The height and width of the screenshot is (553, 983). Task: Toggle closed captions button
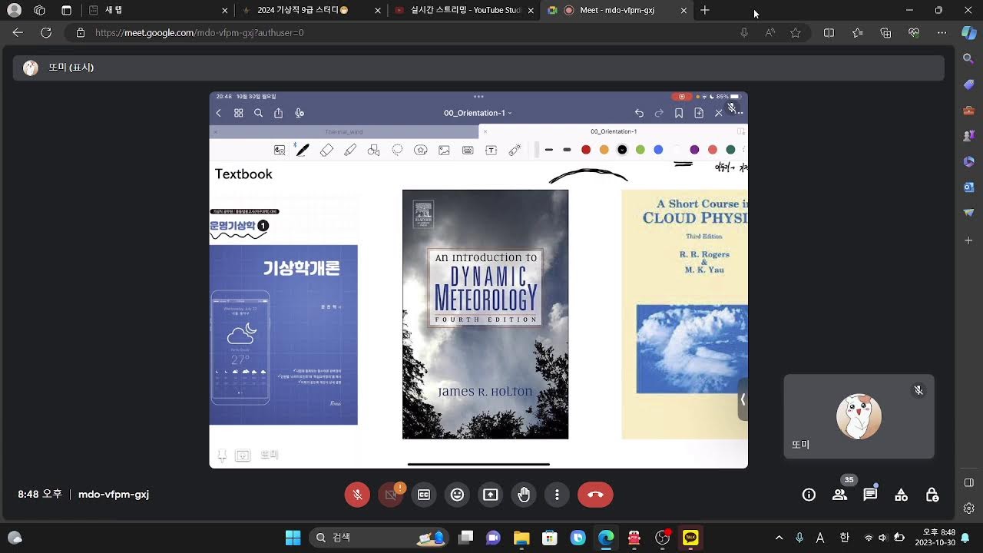pyautogui.click(x=424, y=495)
